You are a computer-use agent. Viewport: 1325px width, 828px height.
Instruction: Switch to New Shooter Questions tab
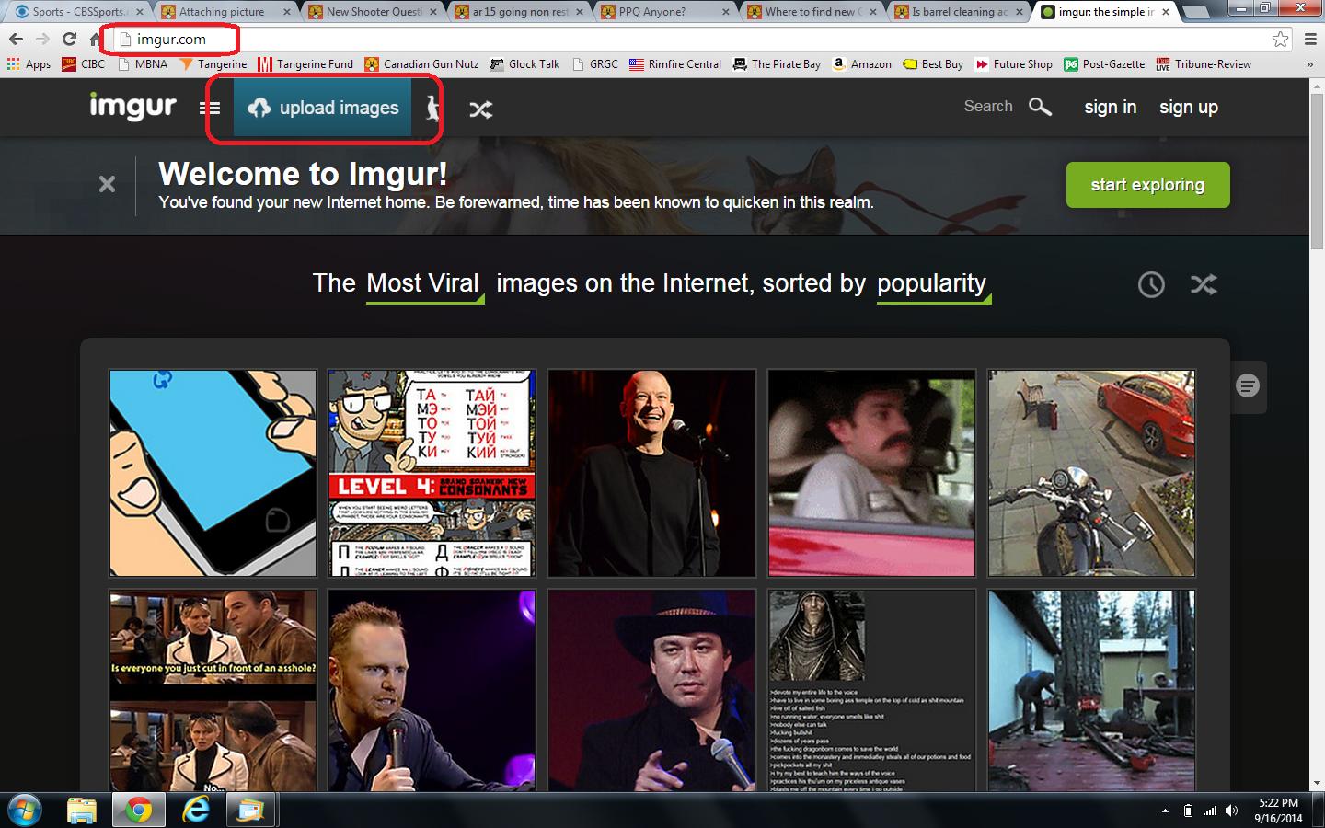[373, 12]
